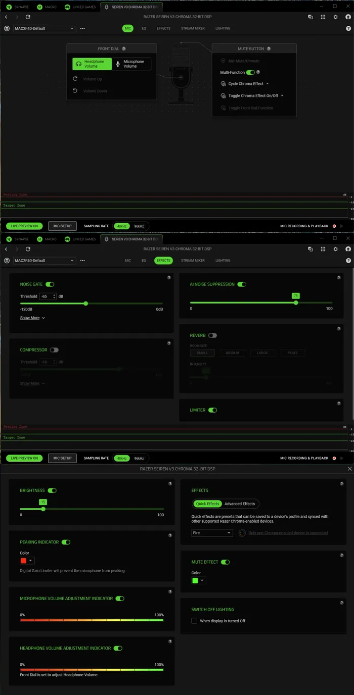This screenshot has width=354, height=695.
Task: Toggle the Brightness switch
Action: point(52,490)
